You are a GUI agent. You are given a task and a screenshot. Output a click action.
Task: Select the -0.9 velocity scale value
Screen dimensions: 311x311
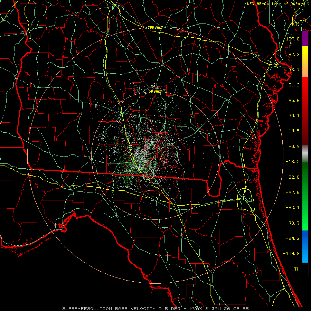(x=294, y=147)
